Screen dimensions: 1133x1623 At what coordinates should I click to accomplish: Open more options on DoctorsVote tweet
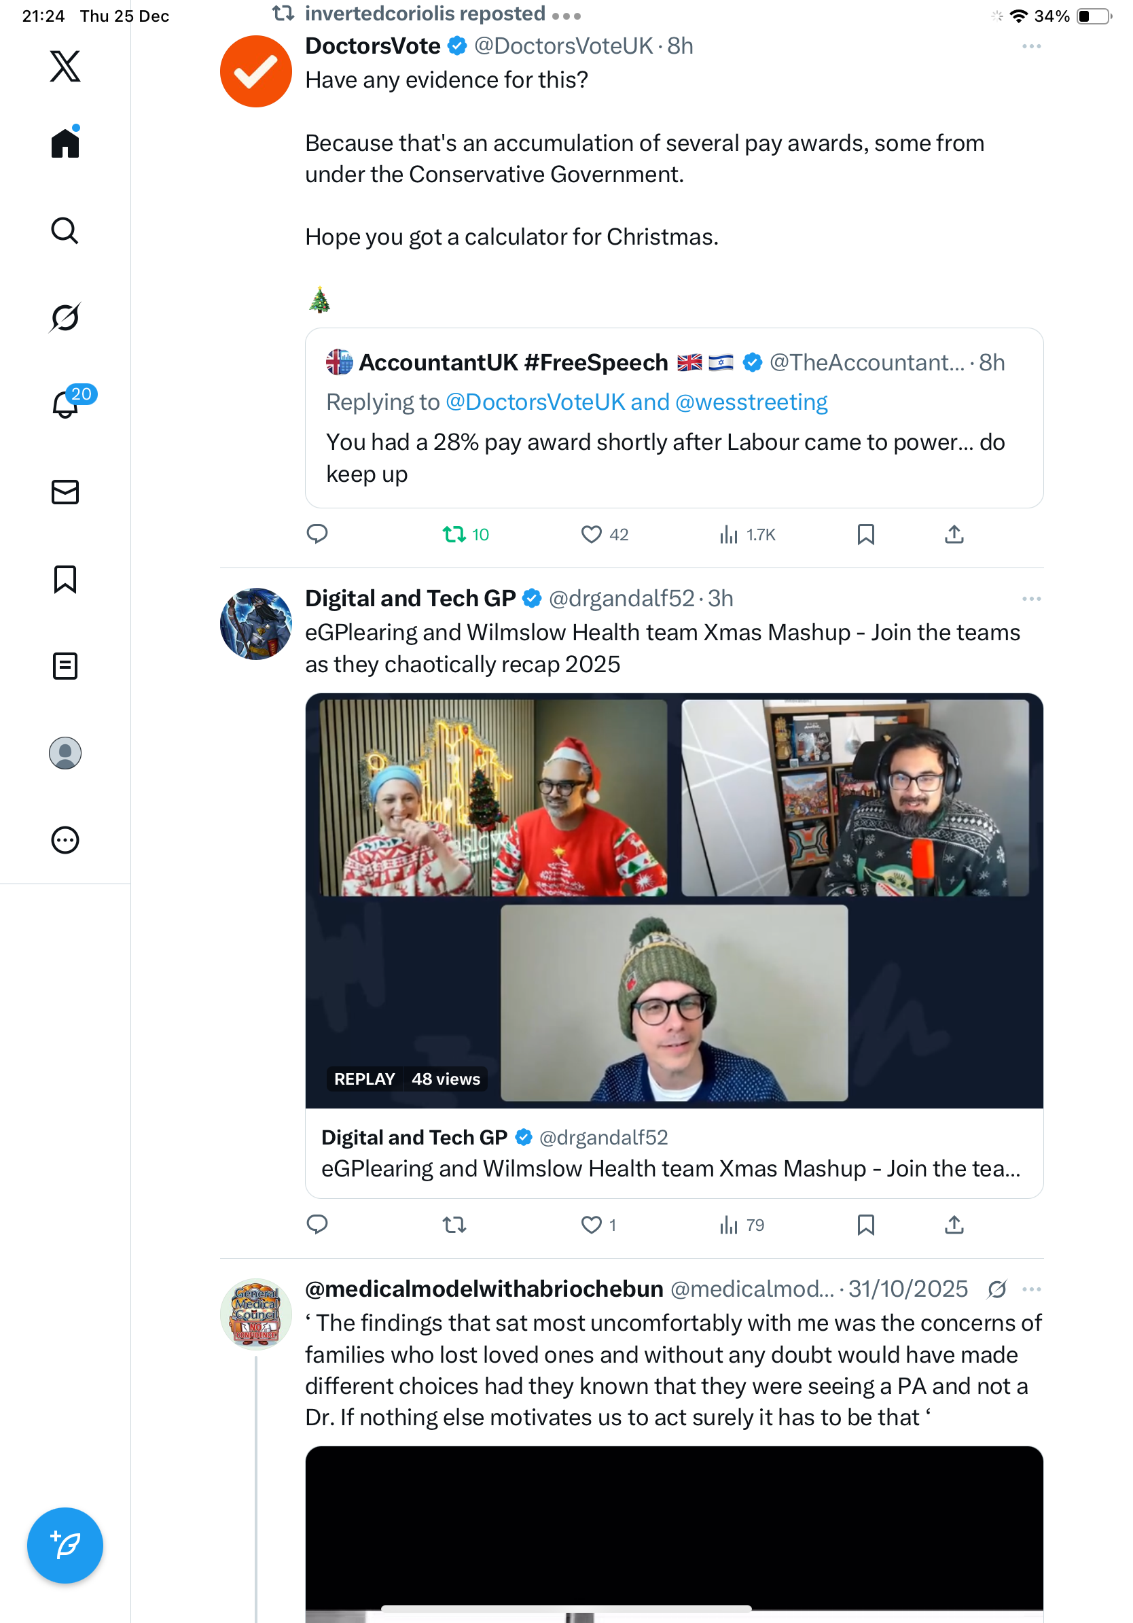tap(1031, 47)
